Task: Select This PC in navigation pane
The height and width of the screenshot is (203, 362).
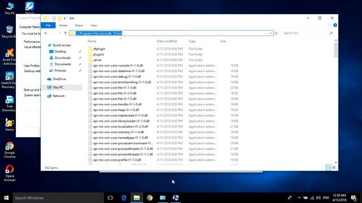Action: coord(58,87)
